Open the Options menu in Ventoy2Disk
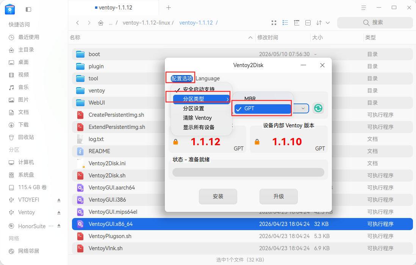Screen dimensions: 416x265 (181, 78)
